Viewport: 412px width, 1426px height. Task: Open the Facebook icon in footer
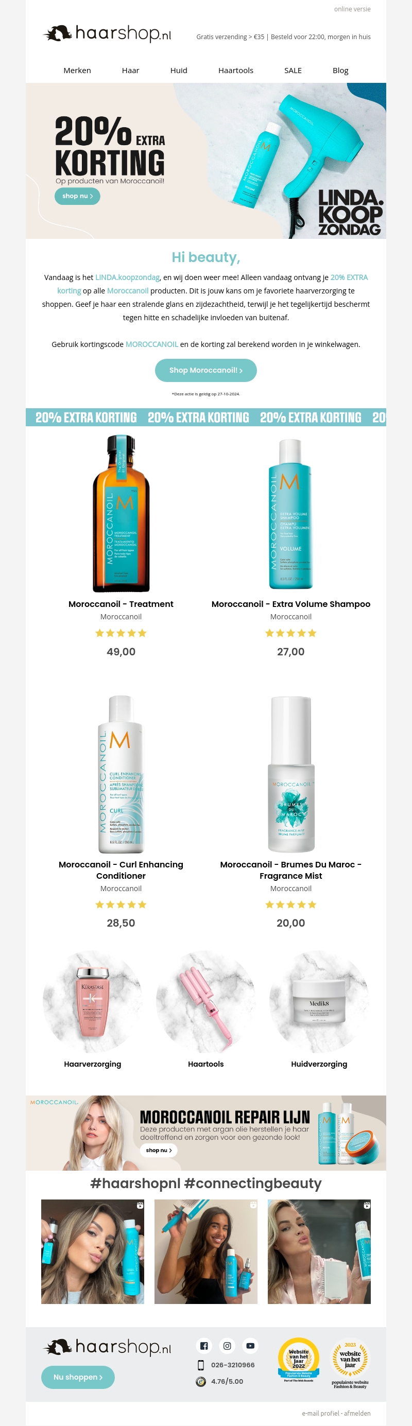(204, 1346)
